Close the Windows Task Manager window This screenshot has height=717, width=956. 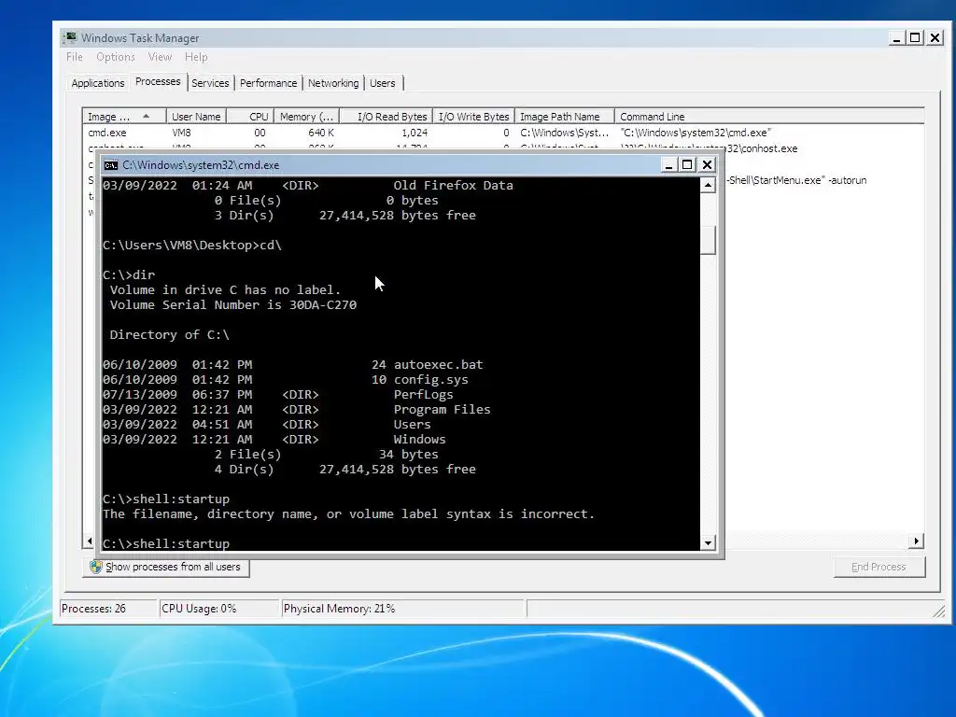[935, 37]
